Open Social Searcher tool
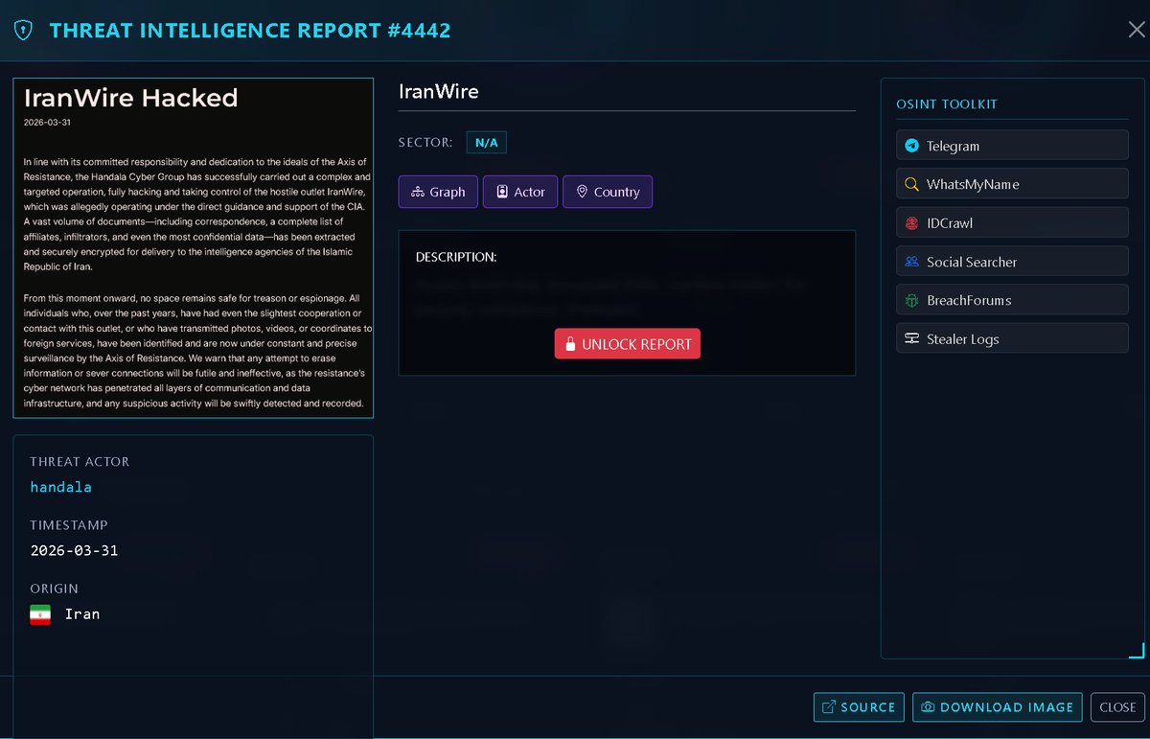 (x=1012, y=262)
